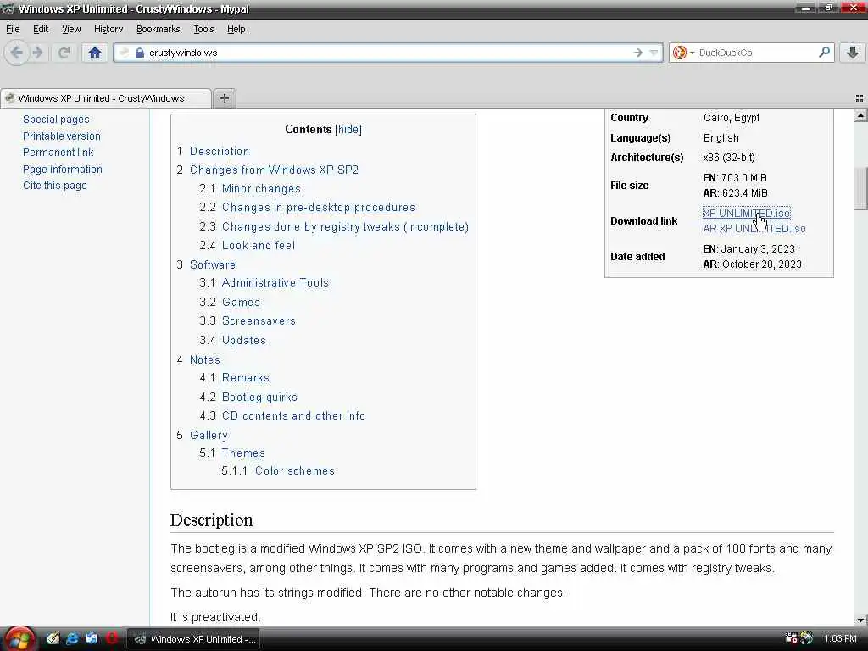
Task: Jump to Changes from Windows XP SP2
Action: (x=274, y=170)
